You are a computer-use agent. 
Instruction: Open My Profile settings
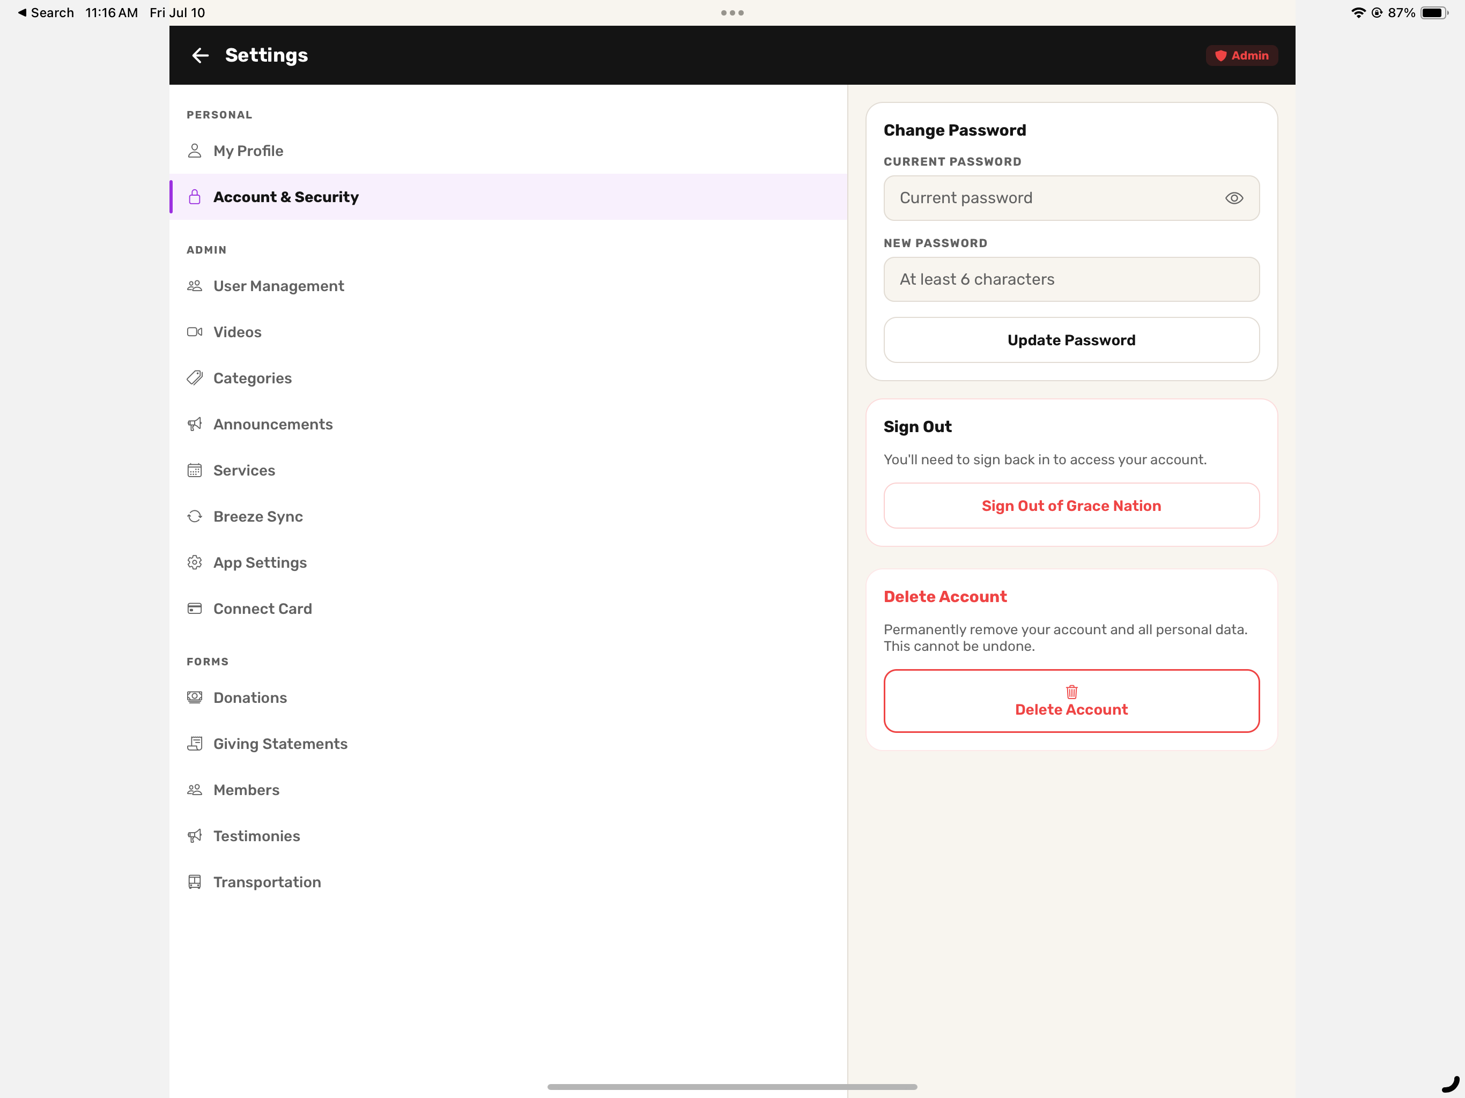pos(509,151)
